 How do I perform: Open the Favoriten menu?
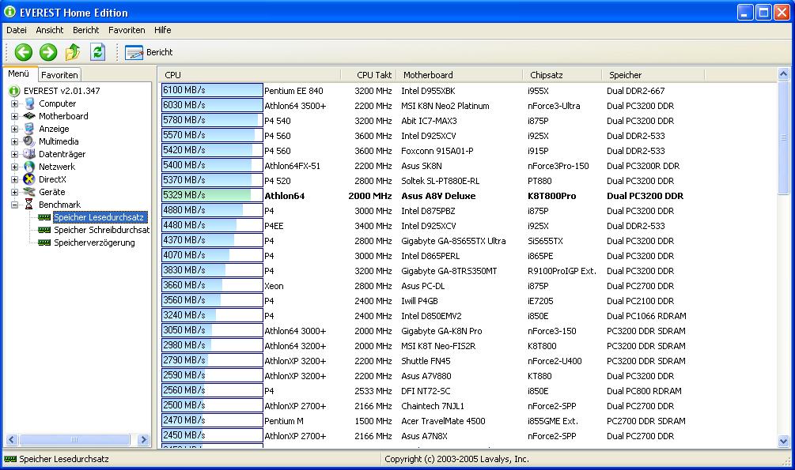point(127,30)
